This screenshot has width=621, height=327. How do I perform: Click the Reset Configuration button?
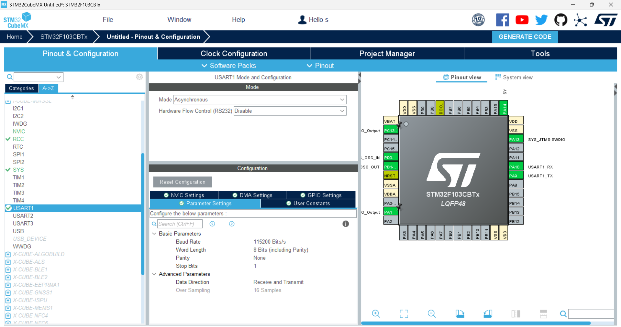point(183,182)
